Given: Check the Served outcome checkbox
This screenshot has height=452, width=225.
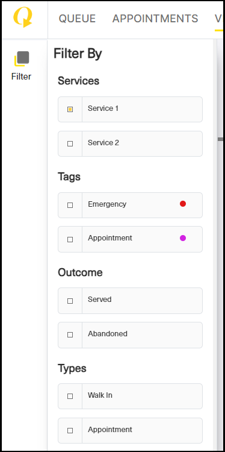Looking at the screenshot, I should (70, 301).
